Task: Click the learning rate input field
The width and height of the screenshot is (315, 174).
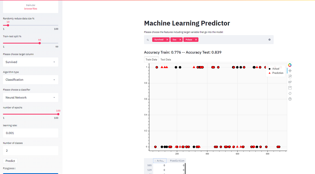Action: [30, 133]
